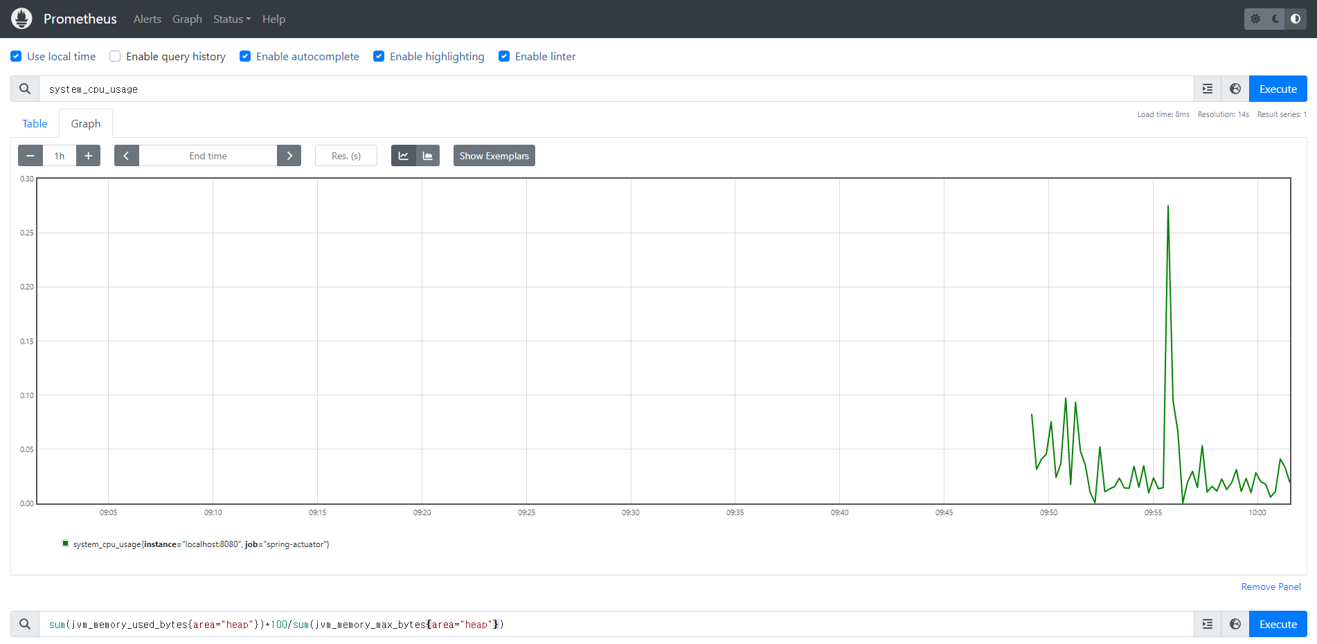
Task: Select the Graph tab of panel
Action: pyautogui.click(x=86, y=123)
